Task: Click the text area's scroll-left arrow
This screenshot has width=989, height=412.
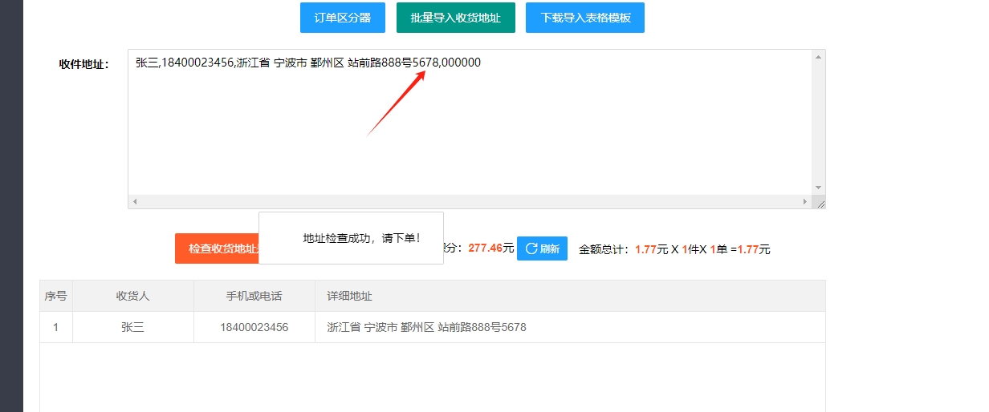Action: (135, 202)
